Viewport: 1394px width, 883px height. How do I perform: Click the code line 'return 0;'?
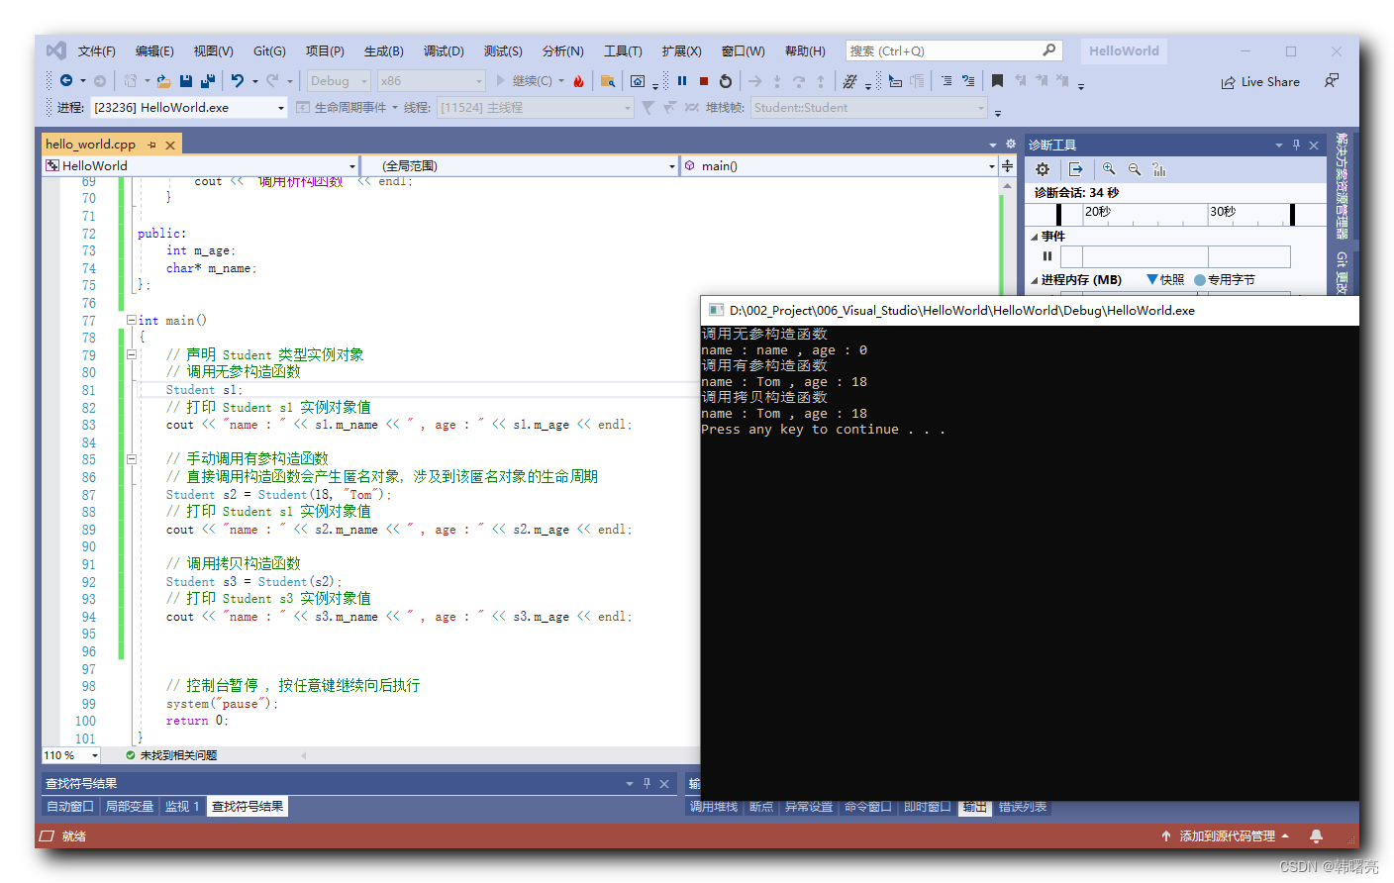coord(197,721)
